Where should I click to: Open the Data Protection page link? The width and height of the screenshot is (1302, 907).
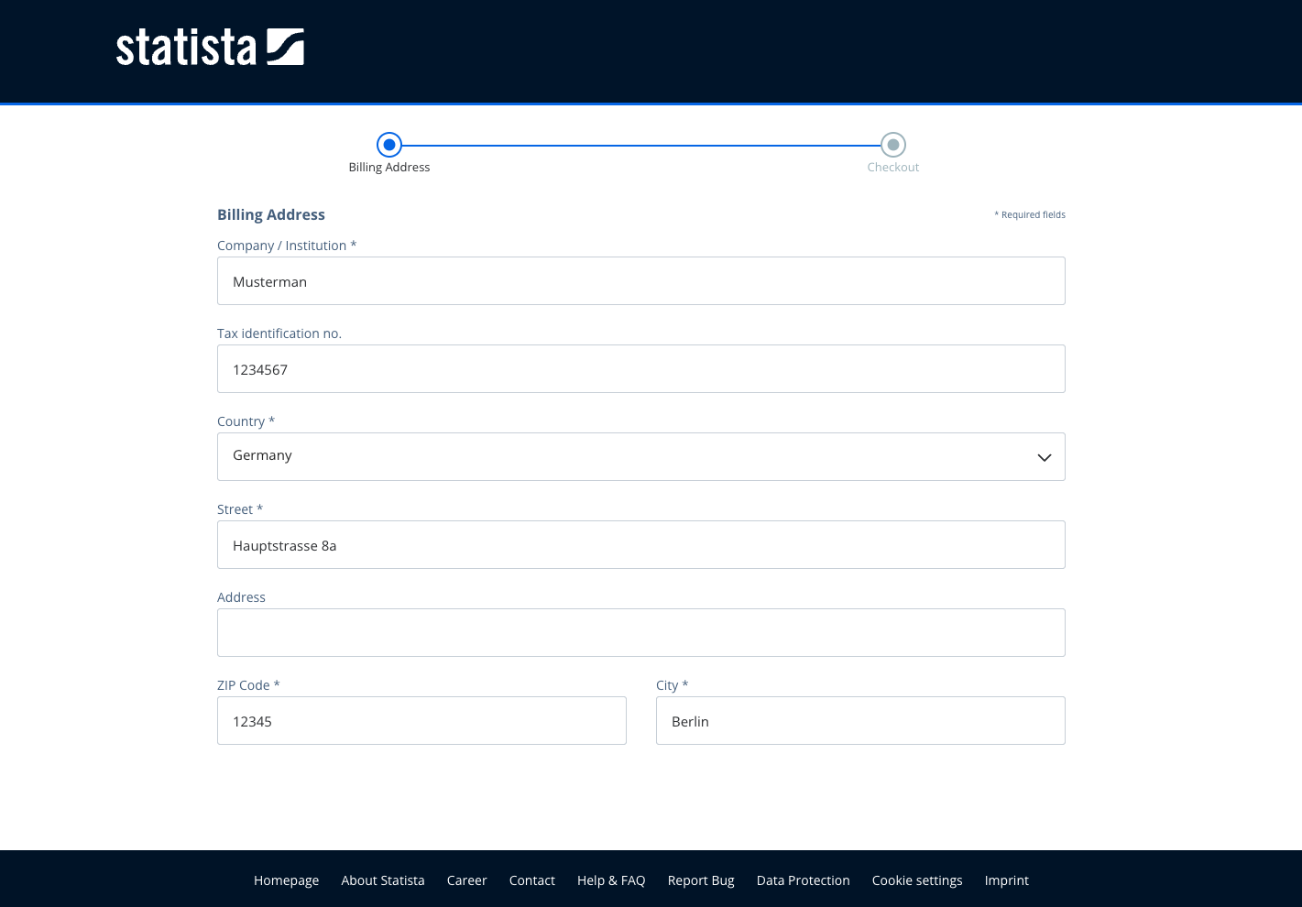(x=803, y=880)
